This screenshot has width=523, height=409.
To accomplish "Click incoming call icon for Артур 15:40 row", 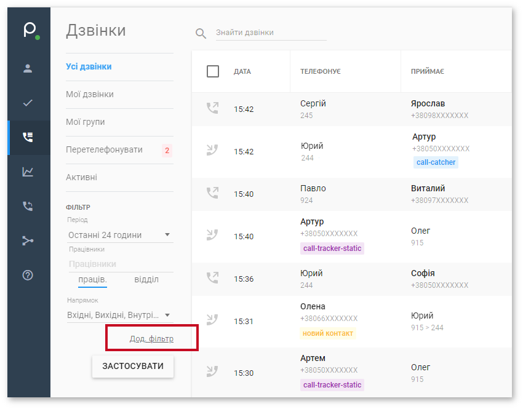I will point(212,235).
